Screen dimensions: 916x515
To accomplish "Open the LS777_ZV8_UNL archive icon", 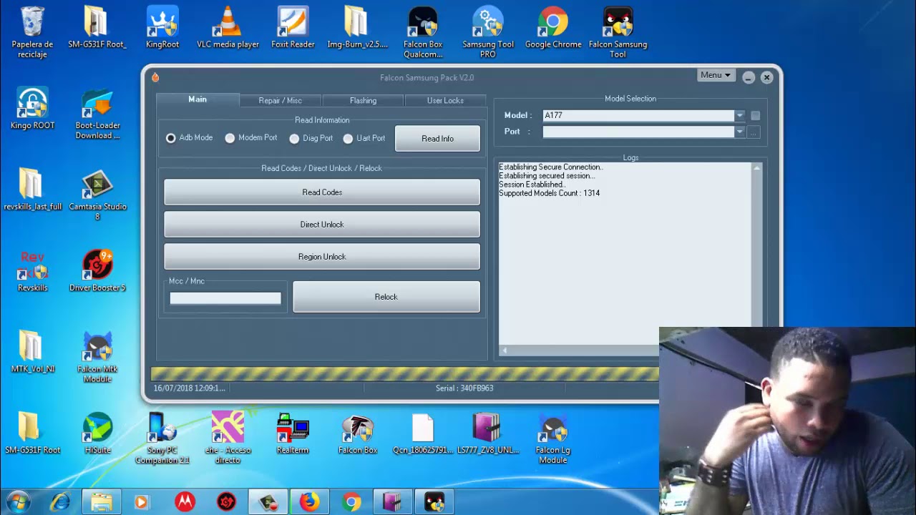I will tap(488, 433).
